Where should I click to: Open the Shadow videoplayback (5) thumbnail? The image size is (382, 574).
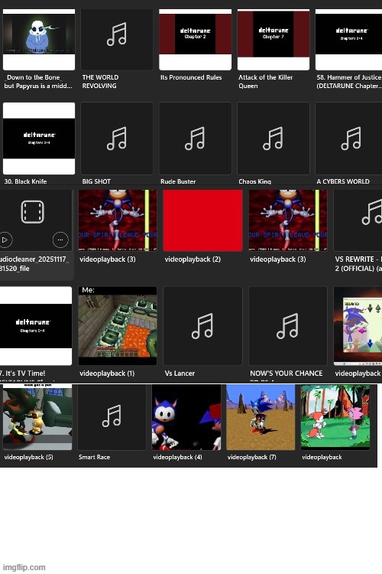click(37, 417)
